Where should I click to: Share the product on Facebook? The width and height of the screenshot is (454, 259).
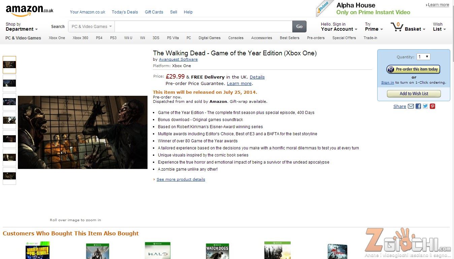(x=418, y=106)
